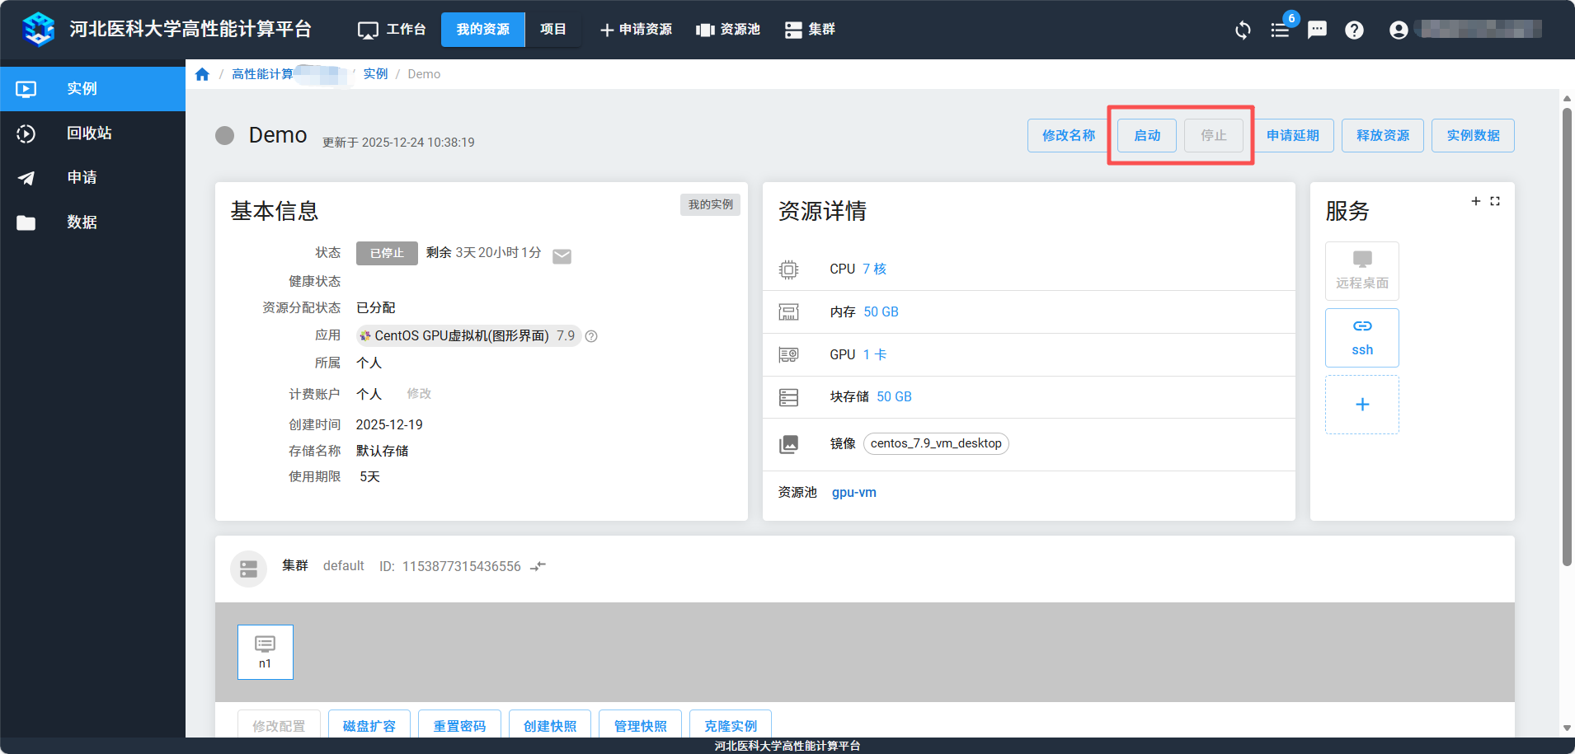Image resolution: width=1575 pixels, height=754 pixels.
Task: Open the ssh service tile
Action: tap(1361, 338)
